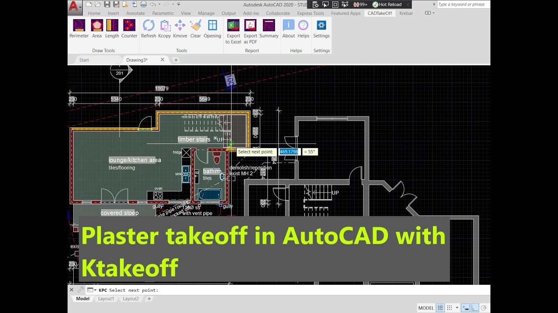The width and height of the screenshot is (558, 313).
Task: Click the Save icon in quick access toolbar
Action: click(107, 4)
